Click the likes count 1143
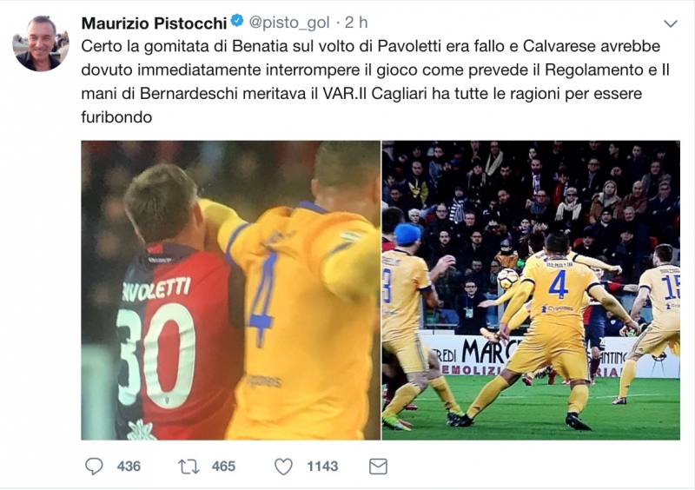 pos(322,467)
